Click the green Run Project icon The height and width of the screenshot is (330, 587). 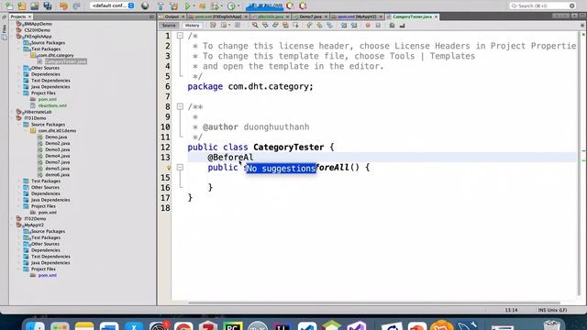(x=187, y=5)
